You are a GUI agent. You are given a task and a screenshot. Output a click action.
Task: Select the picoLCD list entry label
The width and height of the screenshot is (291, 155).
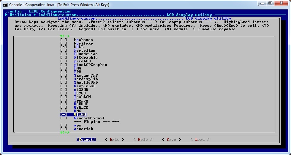83,61
